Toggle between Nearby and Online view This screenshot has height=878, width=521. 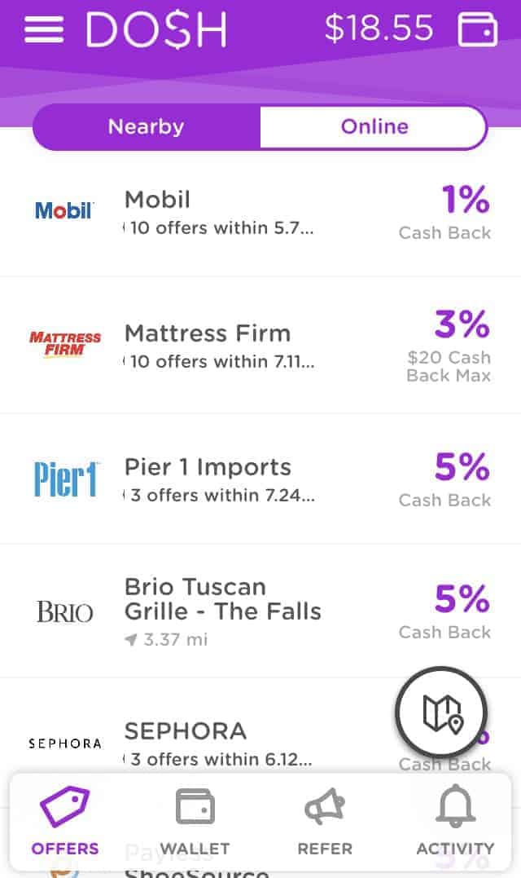(x=260, y=126)
